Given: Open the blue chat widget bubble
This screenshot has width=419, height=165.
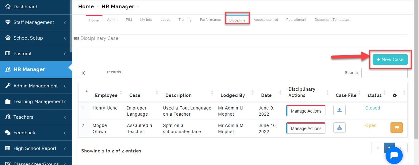Looking at the screenshot, I should 394,155.
